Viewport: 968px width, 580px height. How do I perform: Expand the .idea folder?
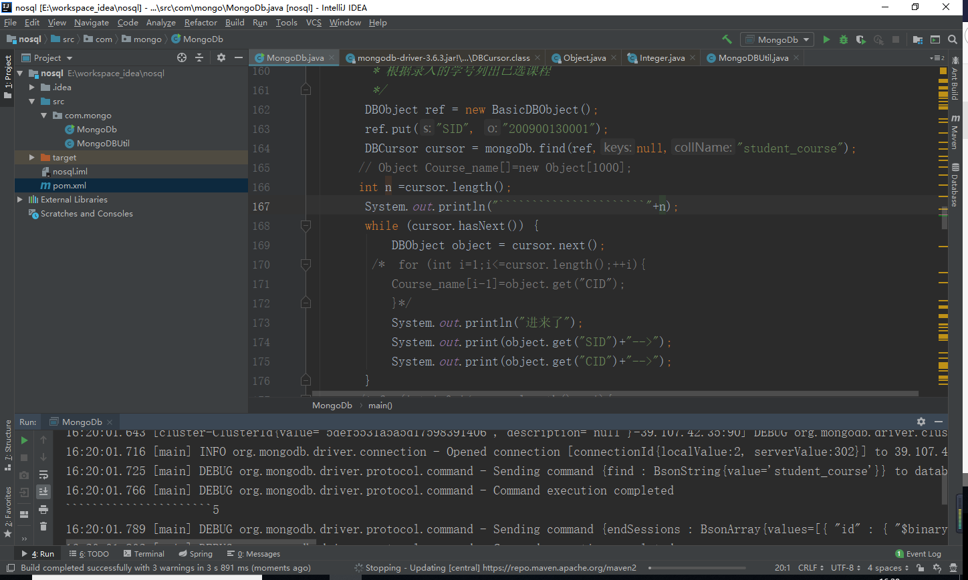32,88
